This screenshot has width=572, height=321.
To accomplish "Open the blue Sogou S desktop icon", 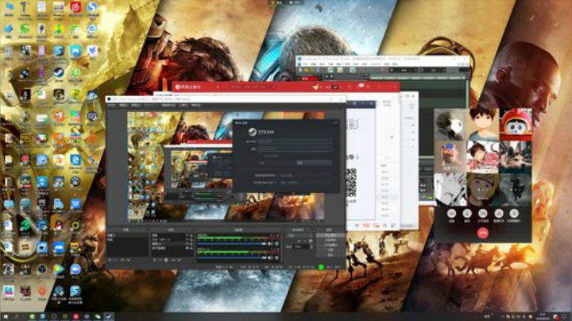I will coord(92,7).
